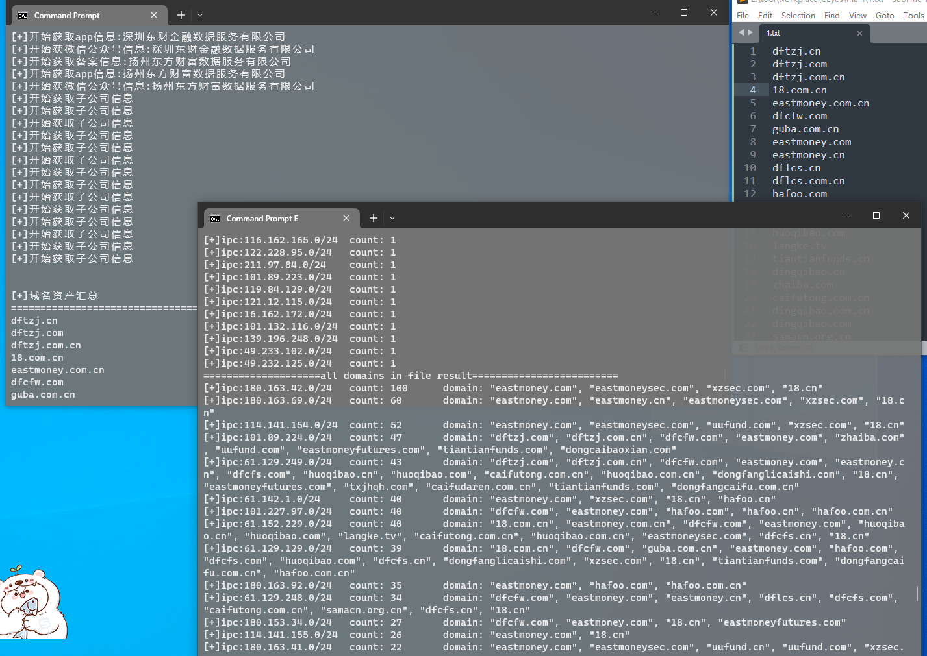Select the Command Prompt tab in back window

coord(88,15)
